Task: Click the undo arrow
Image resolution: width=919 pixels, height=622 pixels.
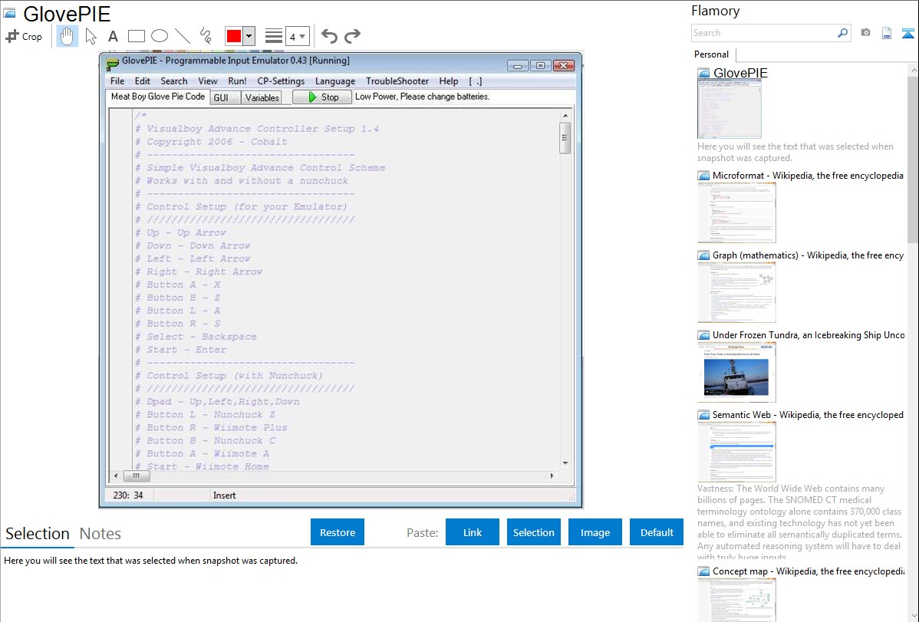Action: click(x=329, y=36)
